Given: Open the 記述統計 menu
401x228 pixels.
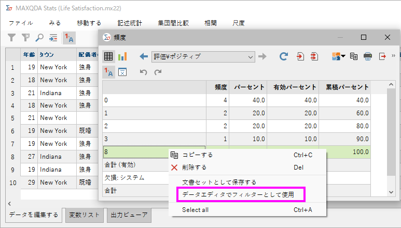Looking at the screenshot, I should (x=130, y=23).
